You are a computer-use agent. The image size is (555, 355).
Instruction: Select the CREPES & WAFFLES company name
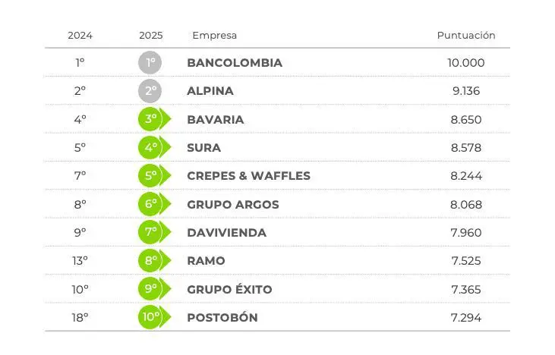(248, 176)
